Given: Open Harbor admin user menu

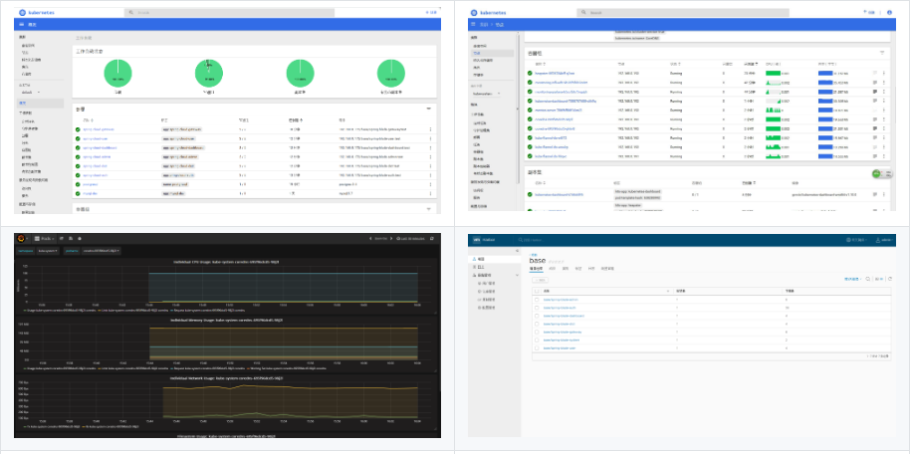Looking at the screenshot, I should [x=884, y=239].
